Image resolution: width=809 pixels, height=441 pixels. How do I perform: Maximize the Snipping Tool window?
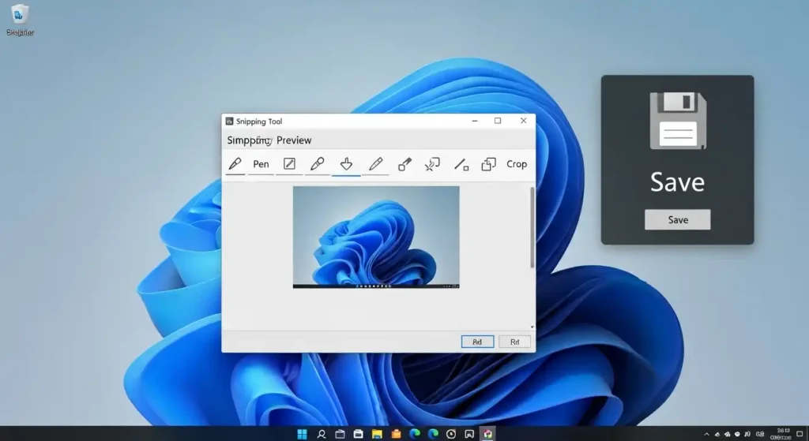tap(498, 121)
